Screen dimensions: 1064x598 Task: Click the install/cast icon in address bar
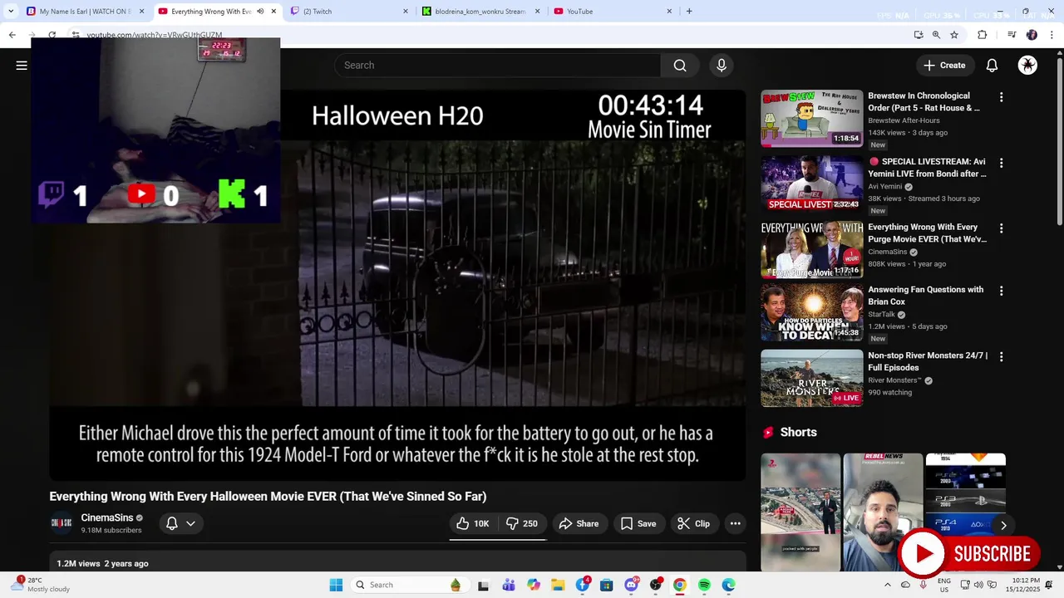pos(918,35)
